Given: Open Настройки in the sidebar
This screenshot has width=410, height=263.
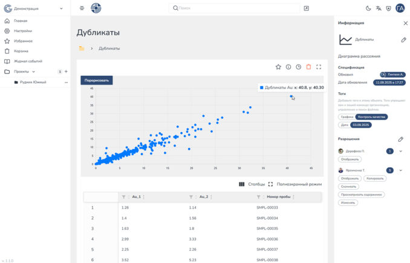Looking at the screenshot, I should pyautogui.click(x=23, y=31).
